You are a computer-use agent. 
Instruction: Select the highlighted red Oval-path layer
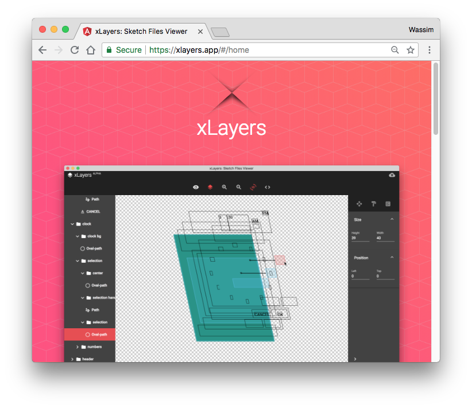tap(90, 335)
